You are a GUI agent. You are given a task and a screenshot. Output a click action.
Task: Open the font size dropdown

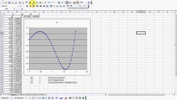[x=24, y=6]
